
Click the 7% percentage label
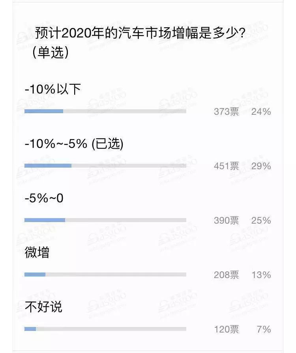pos(264,329)
